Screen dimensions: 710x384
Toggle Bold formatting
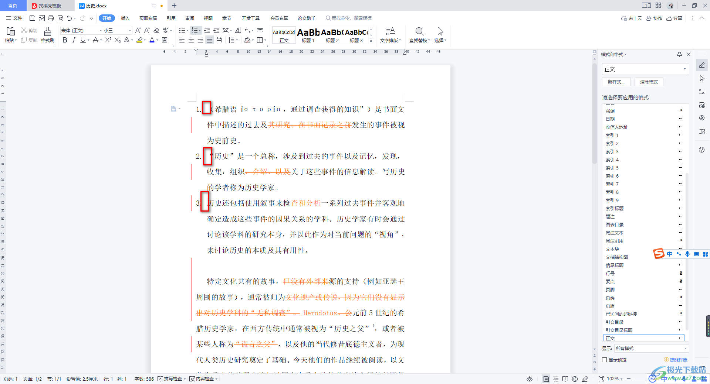point(65,40)
